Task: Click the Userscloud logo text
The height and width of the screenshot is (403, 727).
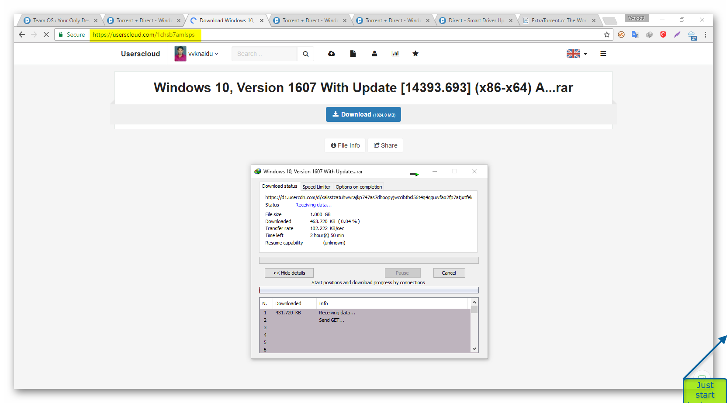Action: tap(140, 54)
